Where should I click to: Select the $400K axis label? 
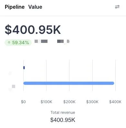115,102
